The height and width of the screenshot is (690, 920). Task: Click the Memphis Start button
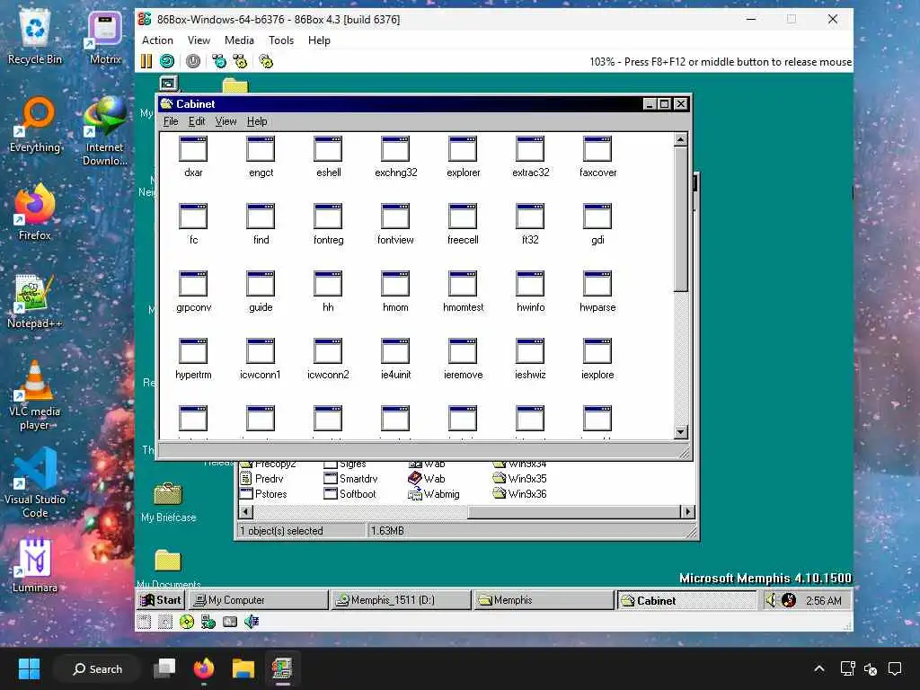(x=161, y=600)
